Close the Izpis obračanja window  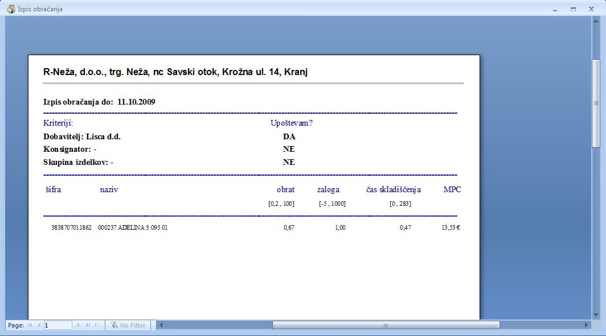coord(591,9)
